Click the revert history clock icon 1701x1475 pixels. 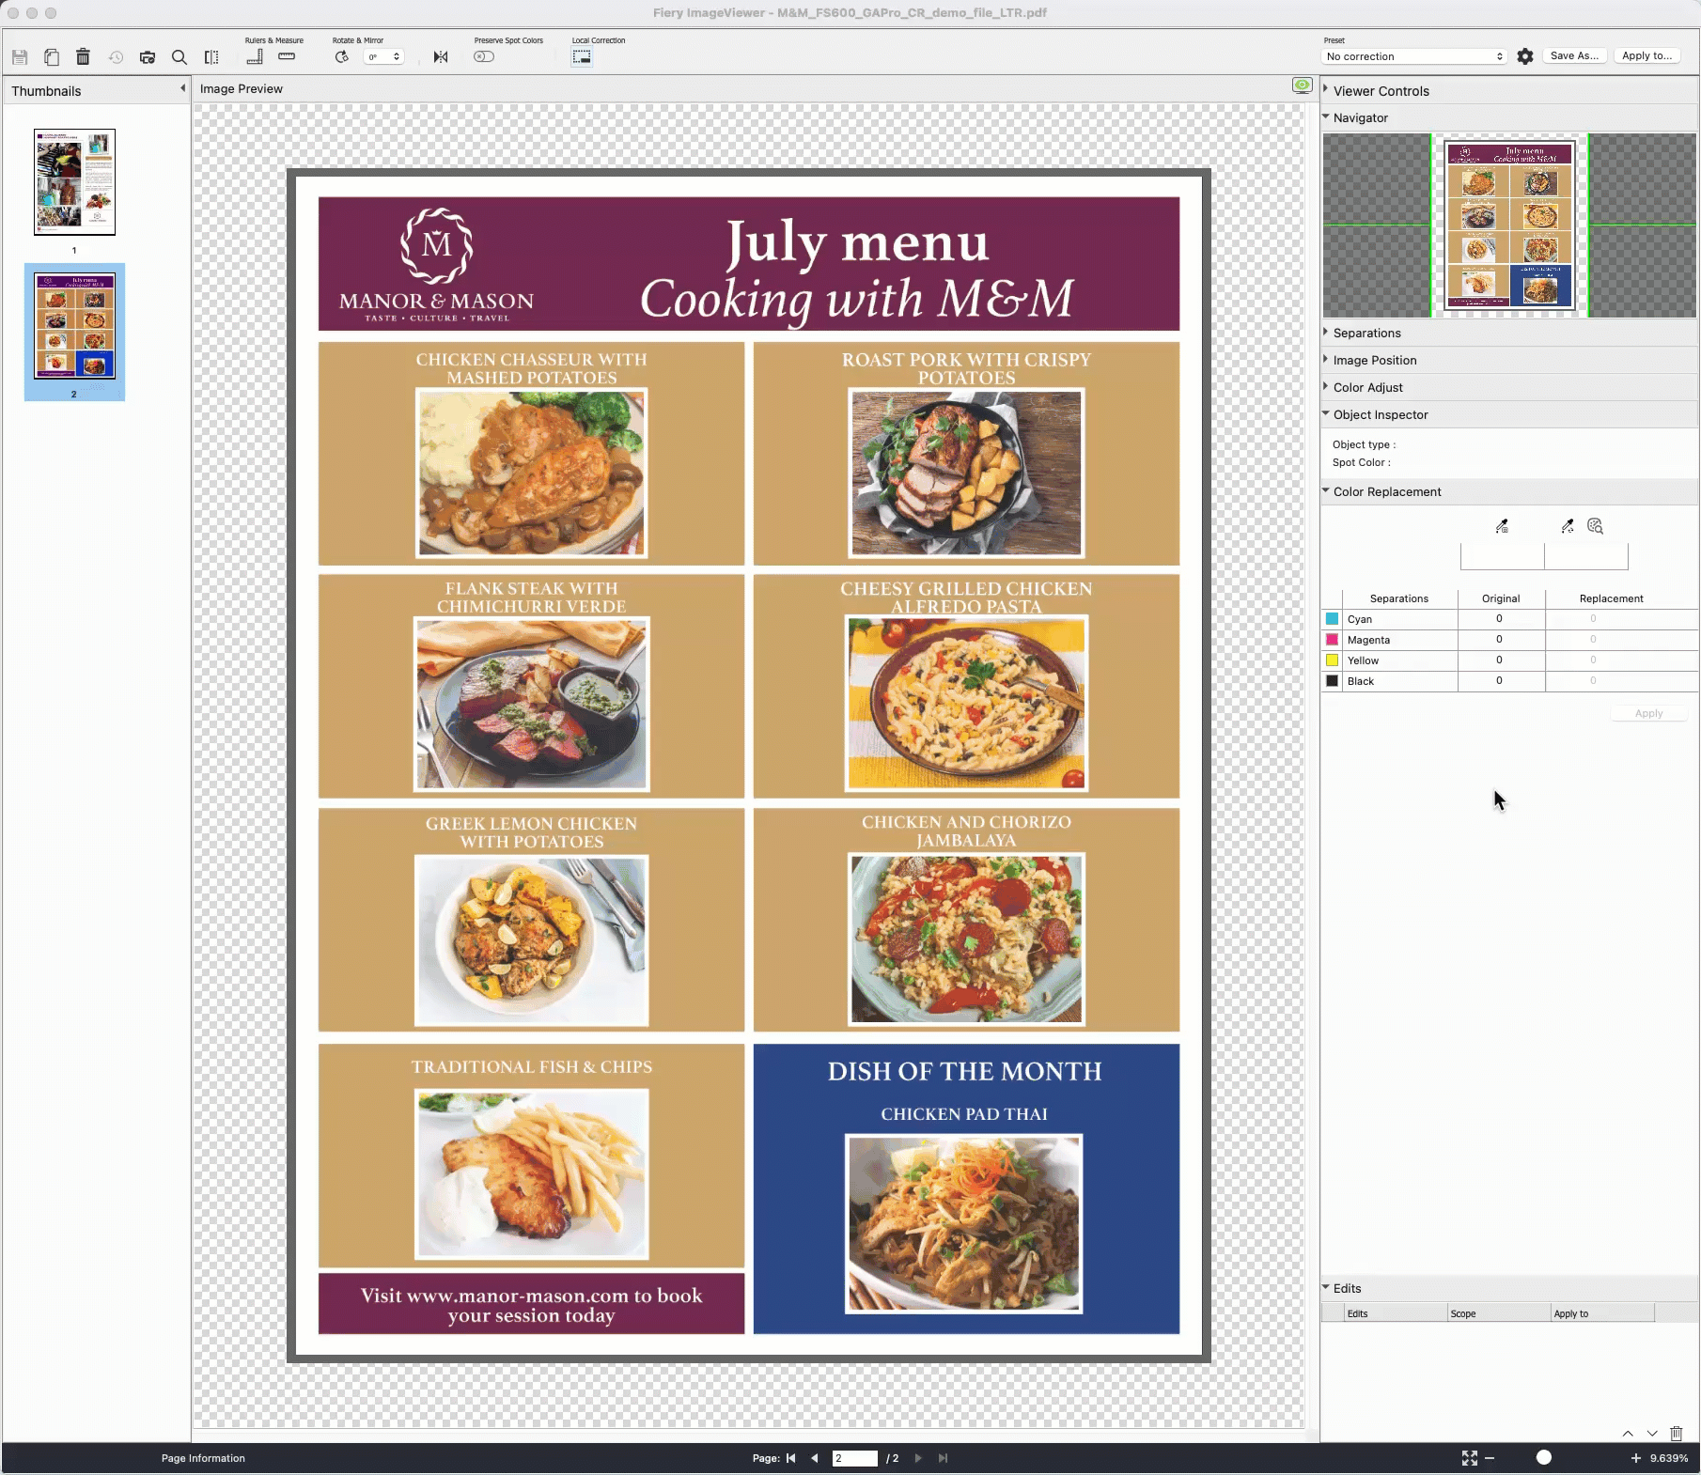[116, 57]
